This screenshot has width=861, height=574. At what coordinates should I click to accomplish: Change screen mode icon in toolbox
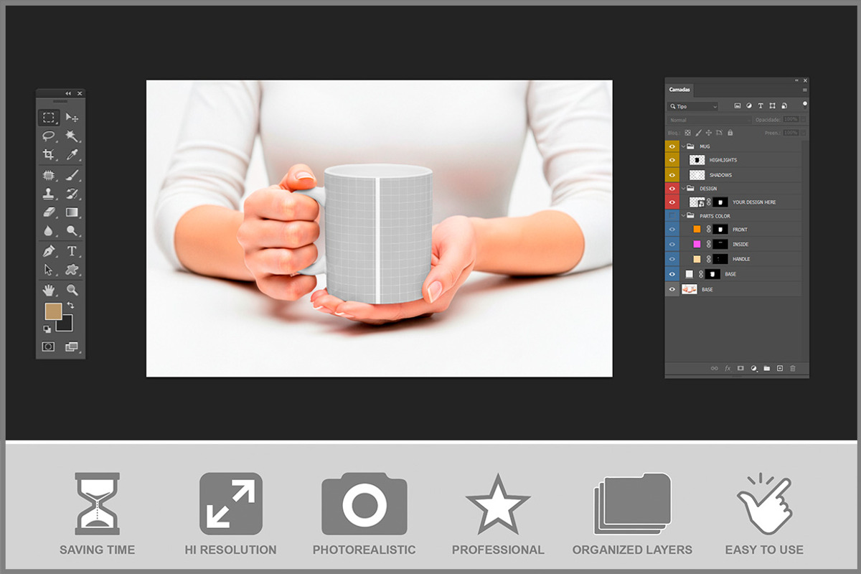pos(72,347)
